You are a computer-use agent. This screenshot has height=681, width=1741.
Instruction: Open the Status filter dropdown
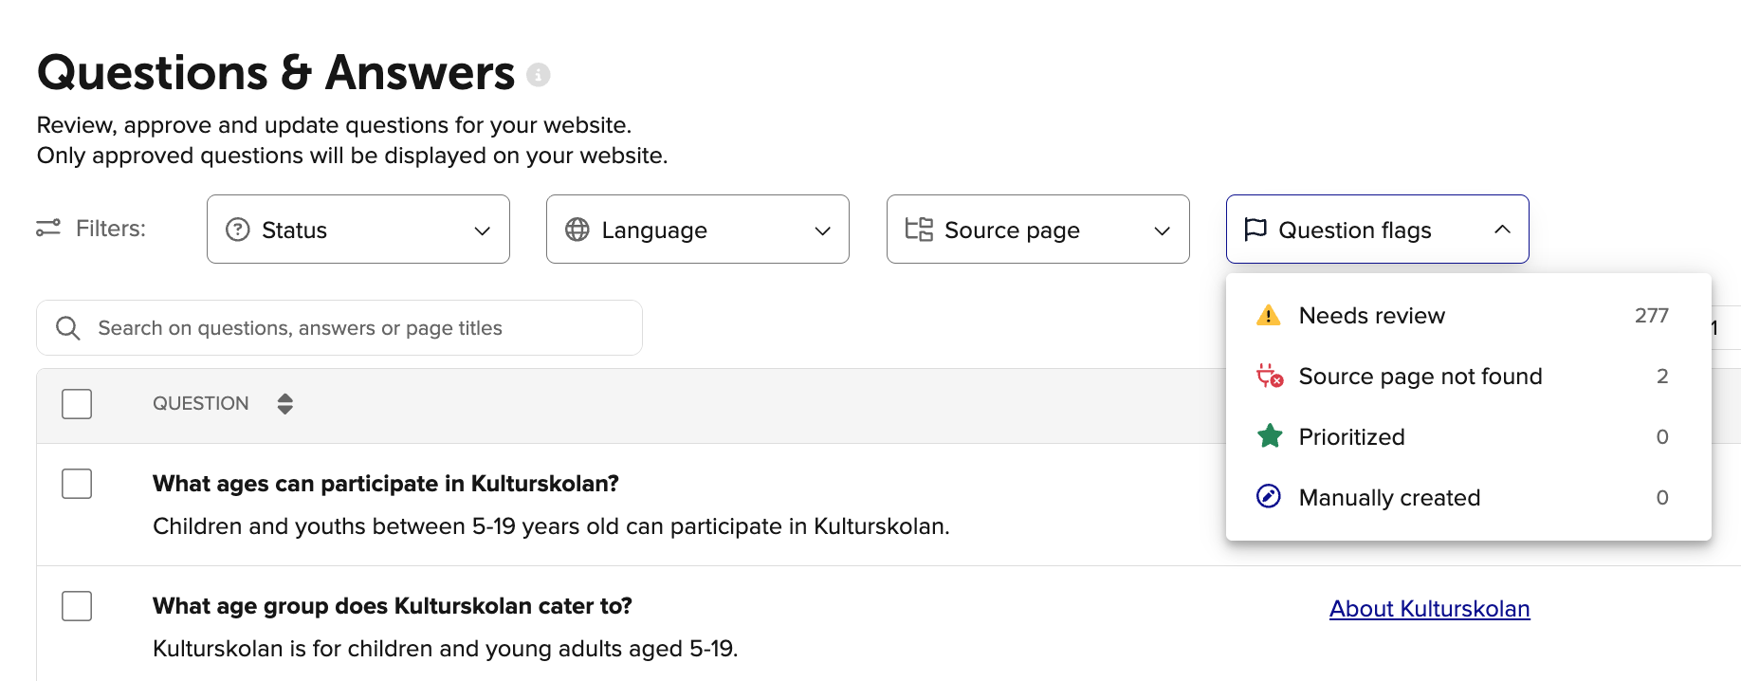(357, 230)
